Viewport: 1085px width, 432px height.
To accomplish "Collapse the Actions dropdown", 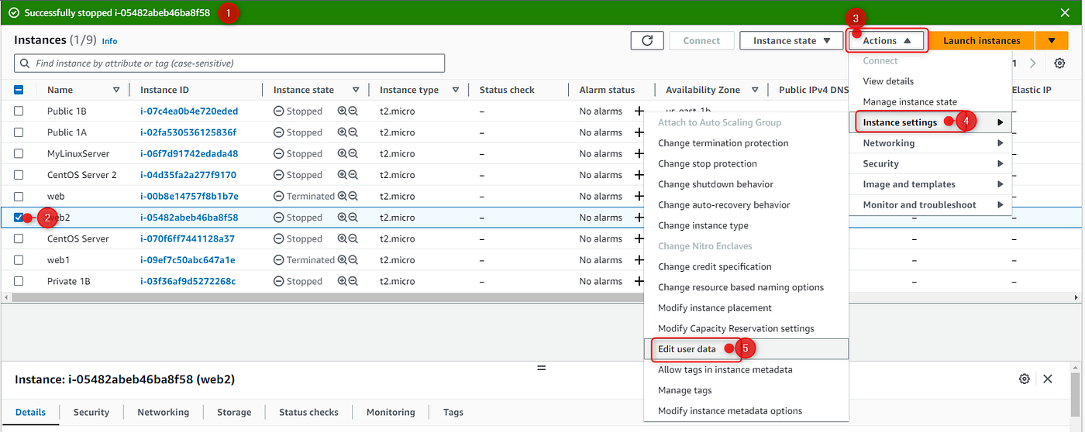I will [887, 41].
